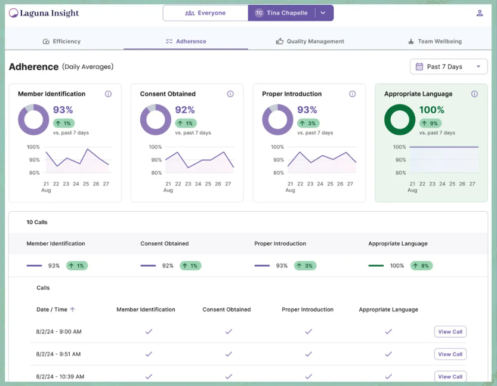Click the Laguna Insight logo
Viewport: 497px width, 386px height.
pyautogui.click(x=44, y=13)
